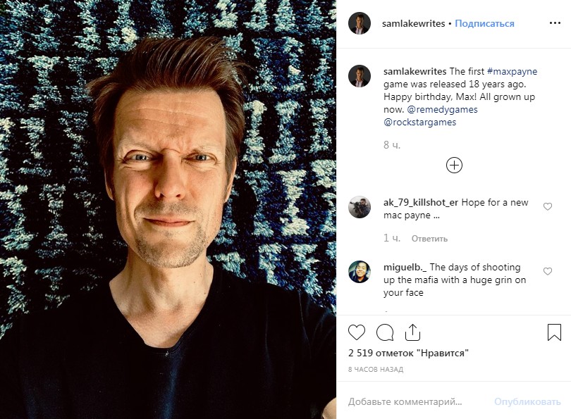Open samlakewrites avatar in the post header

(x=360, y=23)
